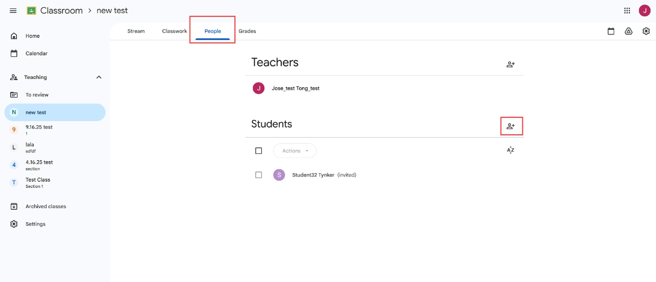
Task: Go to the Stream tab
Action: (136, 32)
